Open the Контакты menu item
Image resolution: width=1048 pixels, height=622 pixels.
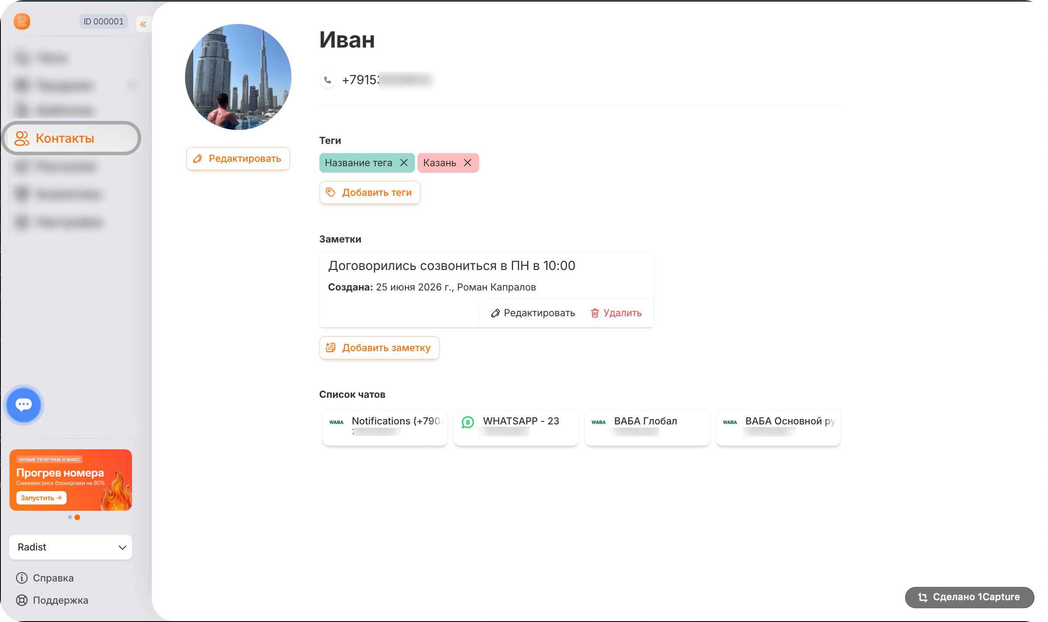point(72,138)
